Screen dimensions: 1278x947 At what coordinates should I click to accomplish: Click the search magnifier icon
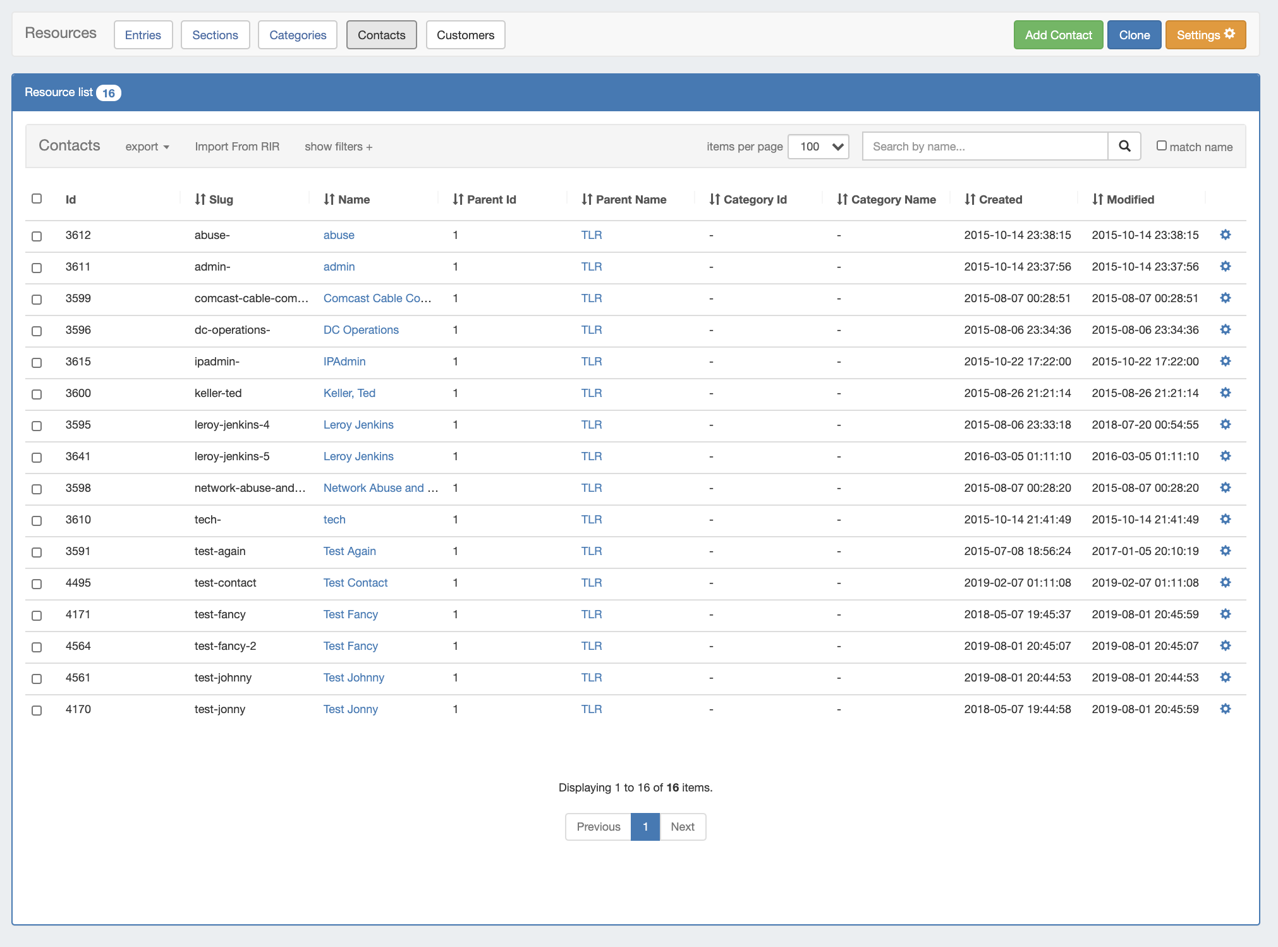click(x=1124, y=146)
